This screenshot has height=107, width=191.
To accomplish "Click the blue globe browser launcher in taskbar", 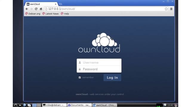I will 24,105.
